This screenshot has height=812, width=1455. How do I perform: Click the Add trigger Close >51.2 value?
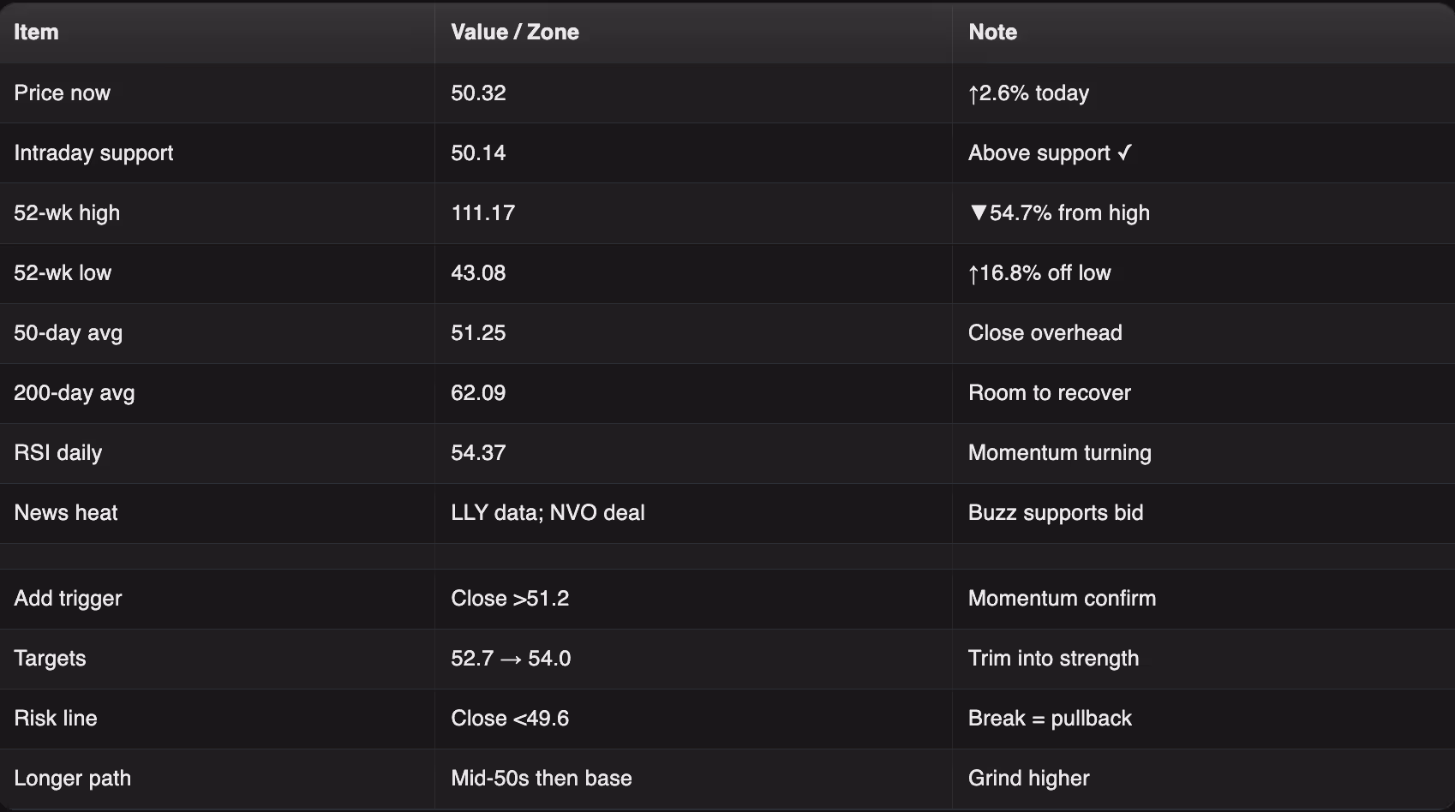pos(510,599)
